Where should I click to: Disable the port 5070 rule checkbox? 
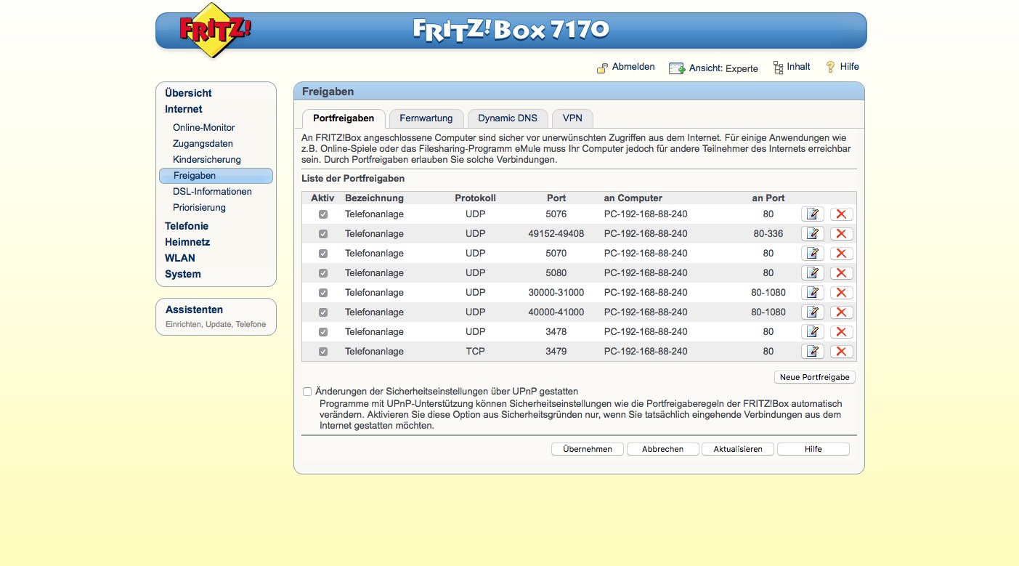tap(323, 254)
